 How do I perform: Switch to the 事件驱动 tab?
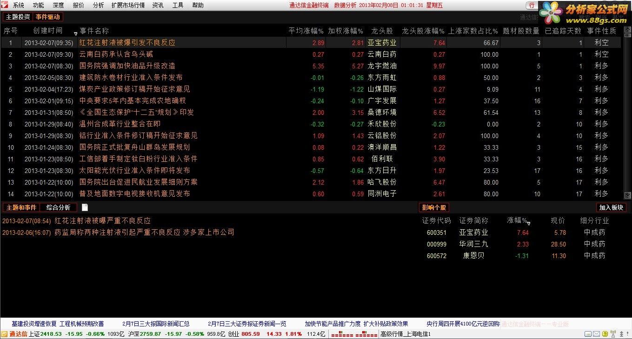pos(47,17)
